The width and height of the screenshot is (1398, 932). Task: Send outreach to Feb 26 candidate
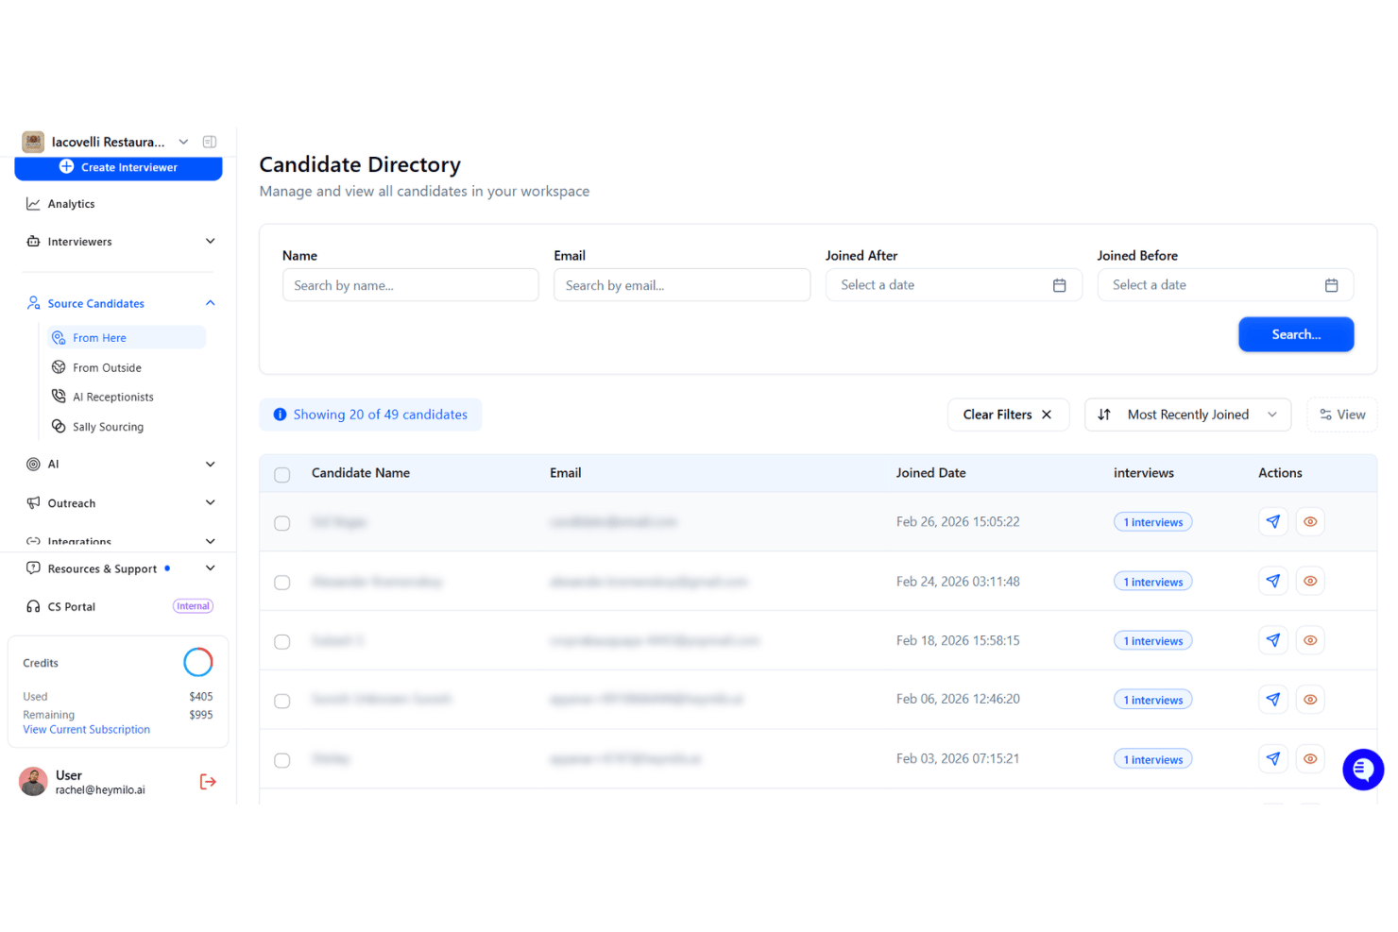[1273, 521]
